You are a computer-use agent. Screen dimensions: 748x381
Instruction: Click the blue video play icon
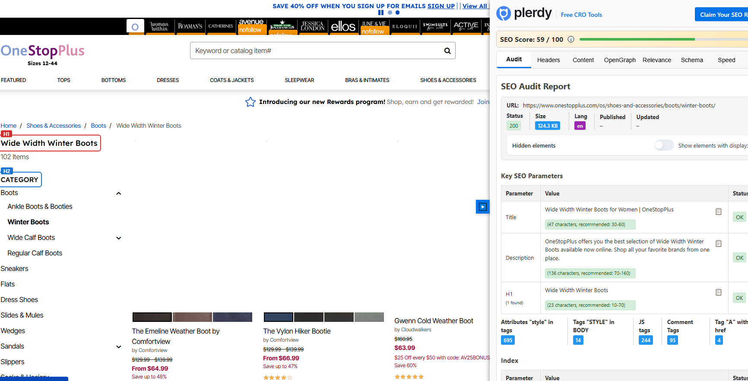[483, 207]
